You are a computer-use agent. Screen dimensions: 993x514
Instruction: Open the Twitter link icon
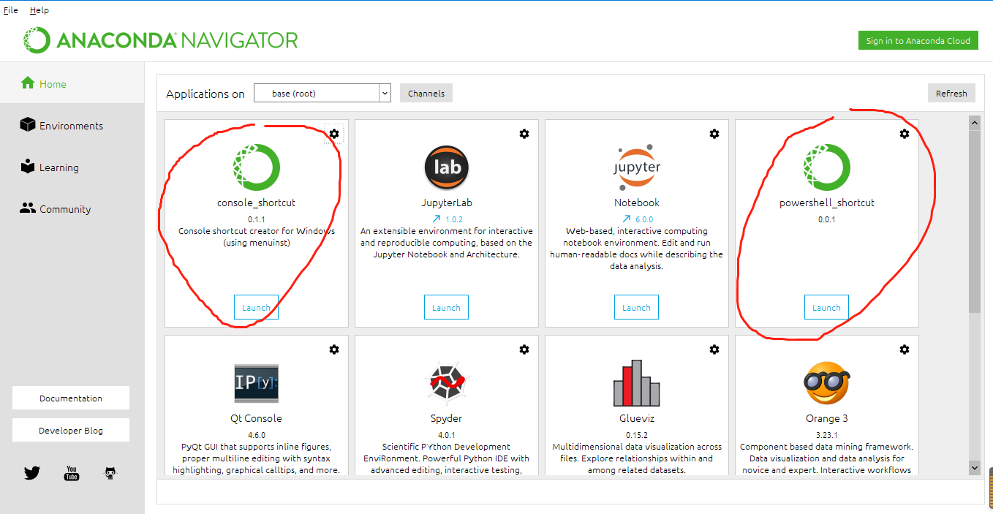(32, 473)
